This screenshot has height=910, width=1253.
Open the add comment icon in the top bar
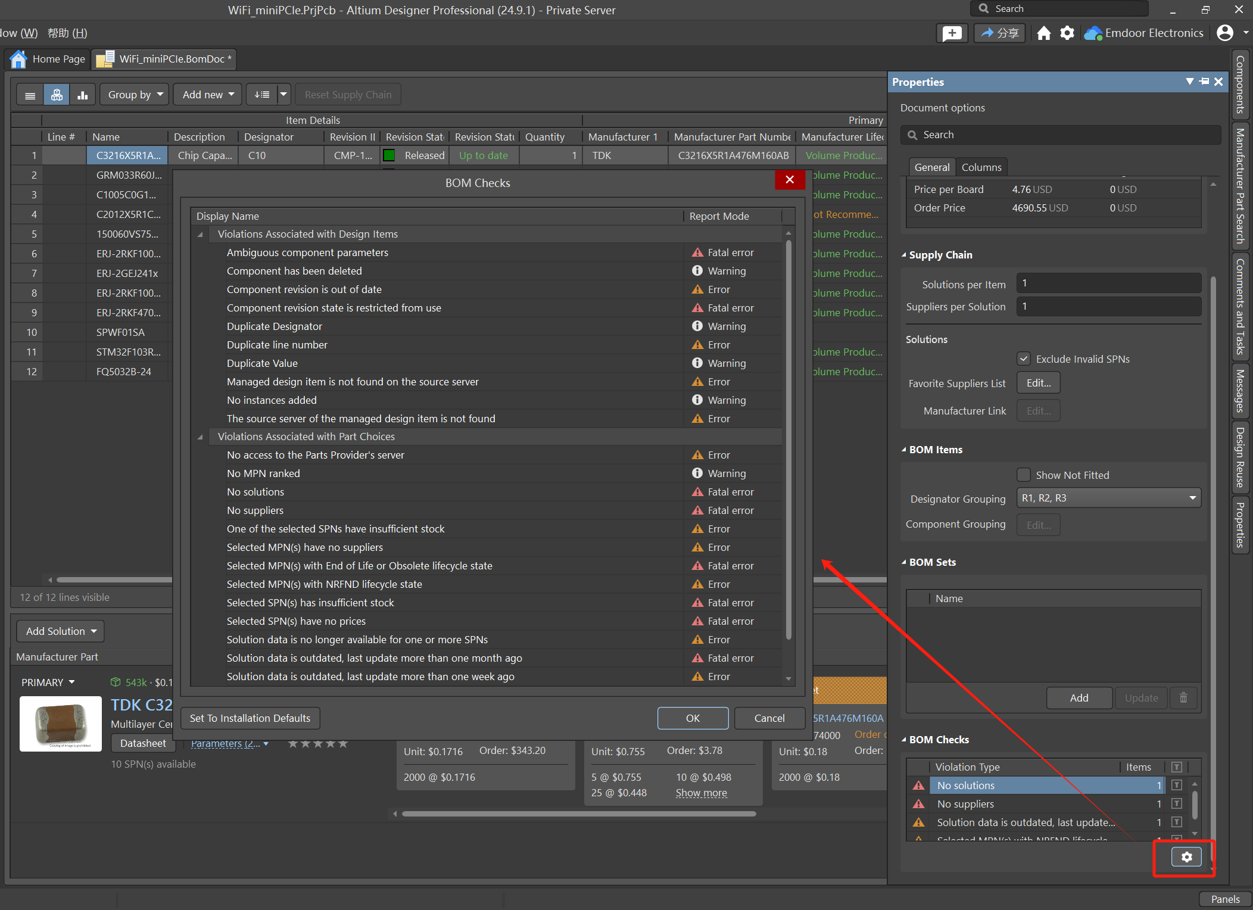point(952,33)
